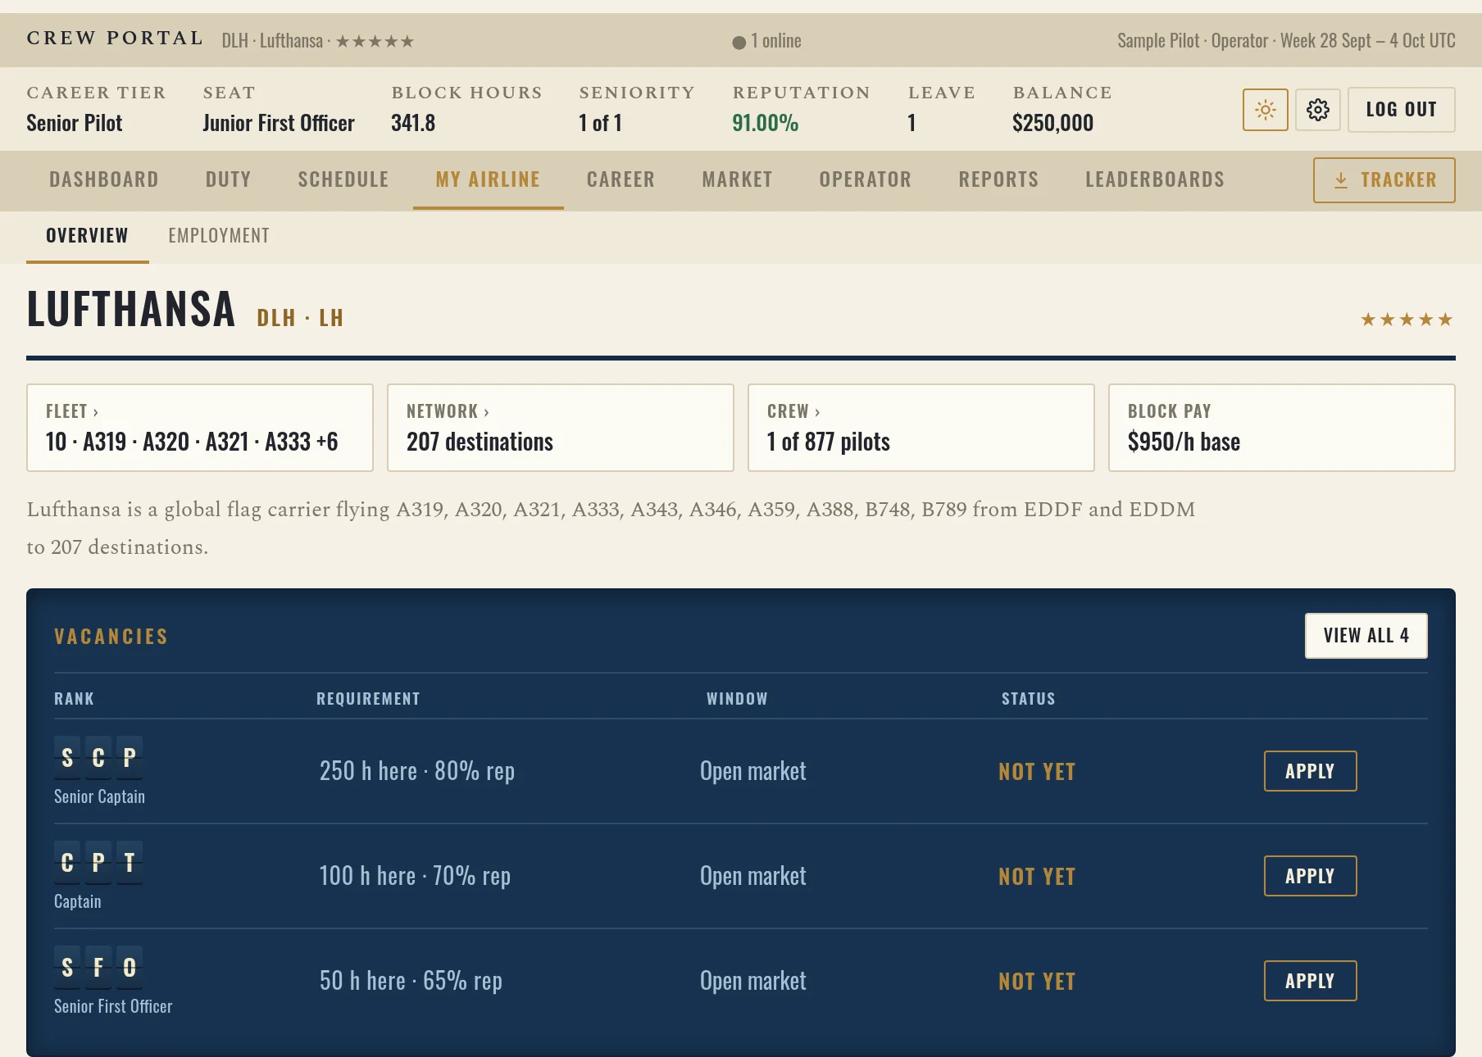Click the Junior First Officer seat value
The image size is (1482, 1057).
[x=279, y=123]
